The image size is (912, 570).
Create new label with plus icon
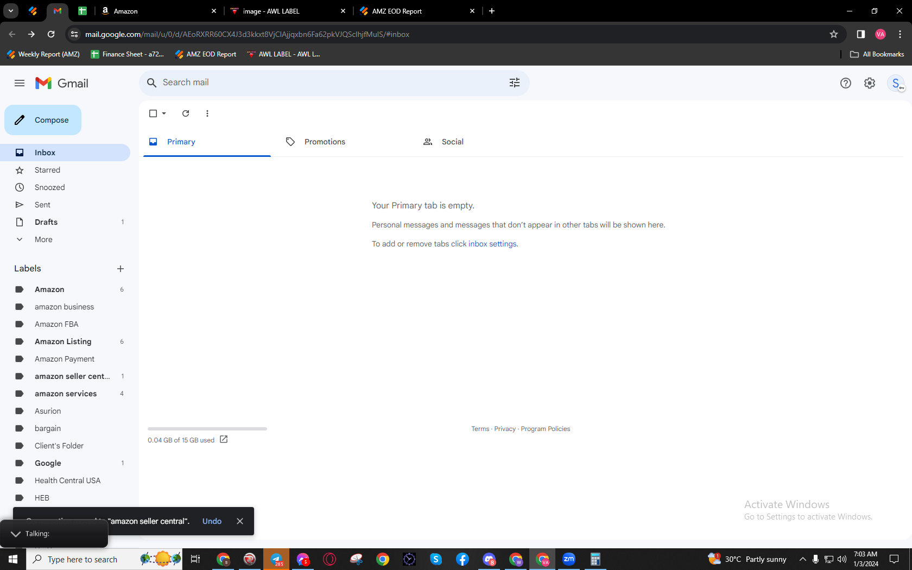tap(121, 269)
